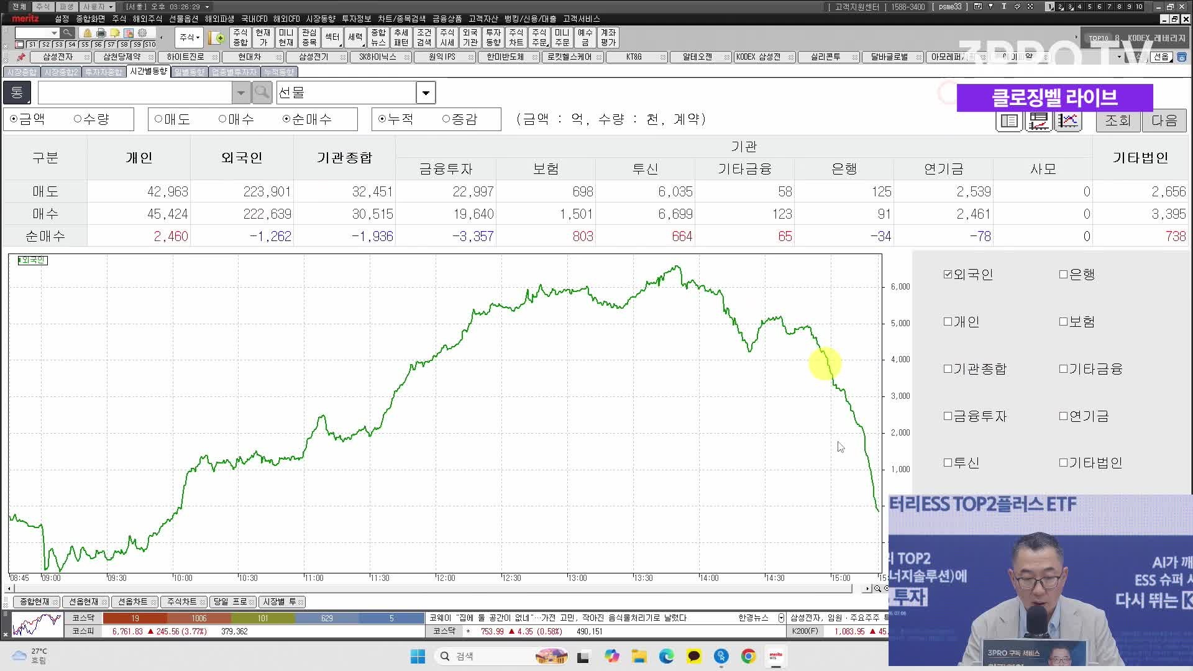Open the 선물옵션 menu

(x=184, y=19)
